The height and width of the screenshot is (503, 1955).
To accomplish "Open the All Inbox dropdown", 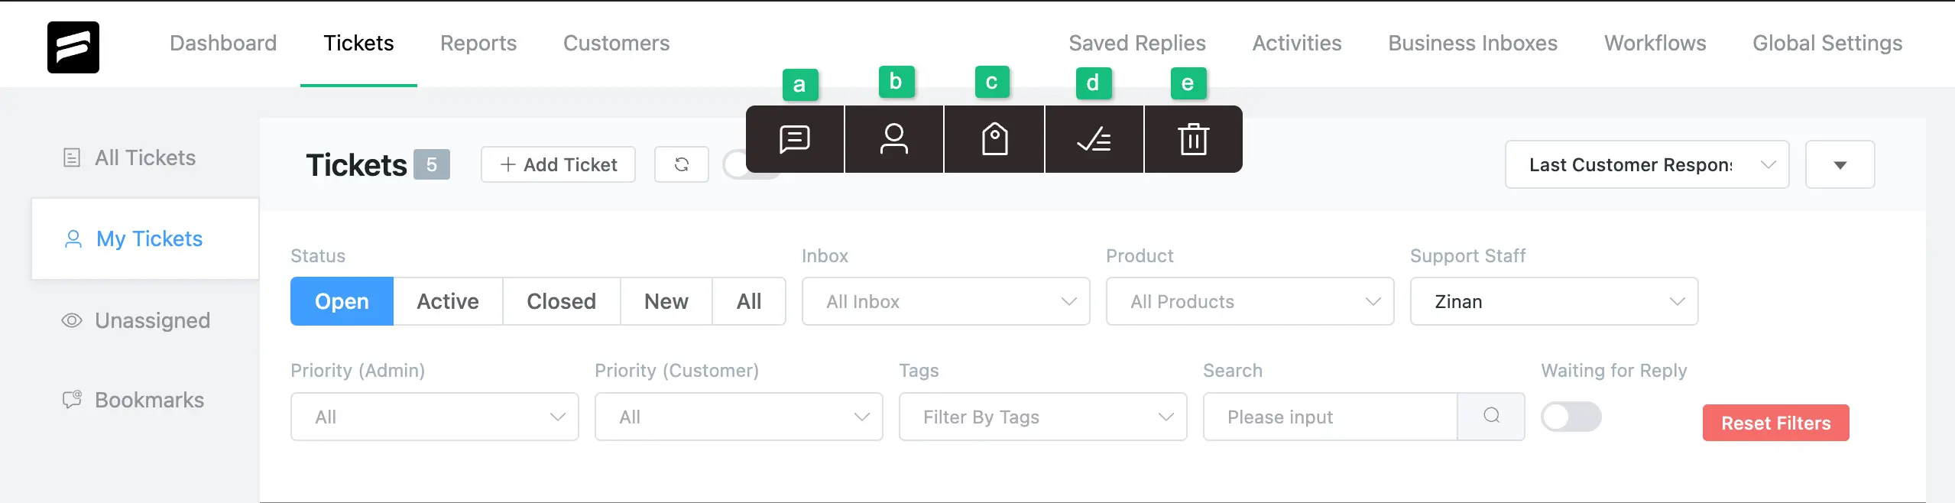I will coord(945,301).
